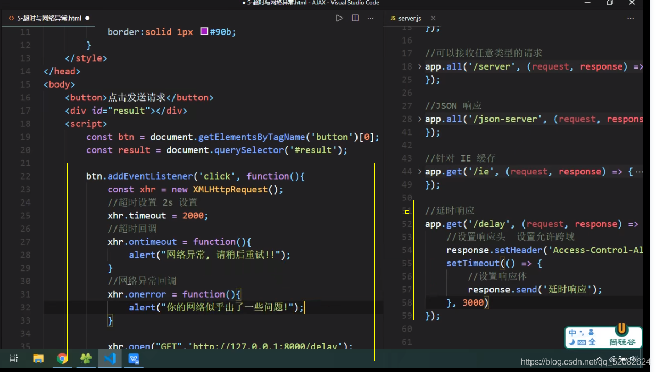
Task: Run the current HTML file with the play icon
Action: [x=339, y=18]
